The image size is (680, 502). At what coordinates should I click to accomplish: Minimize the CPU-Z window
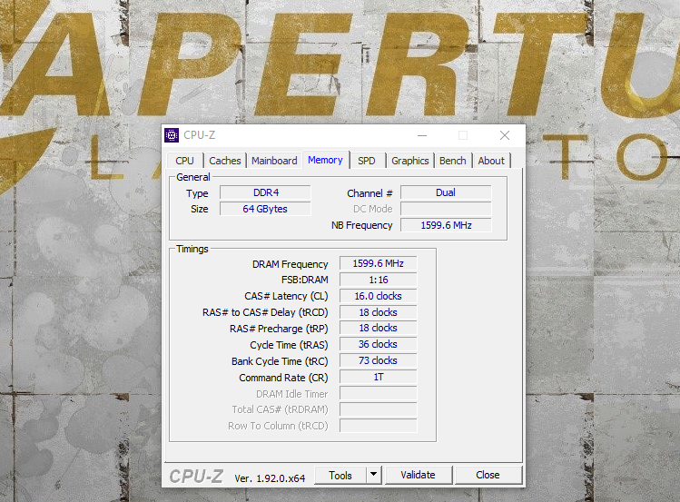point(422,135)
